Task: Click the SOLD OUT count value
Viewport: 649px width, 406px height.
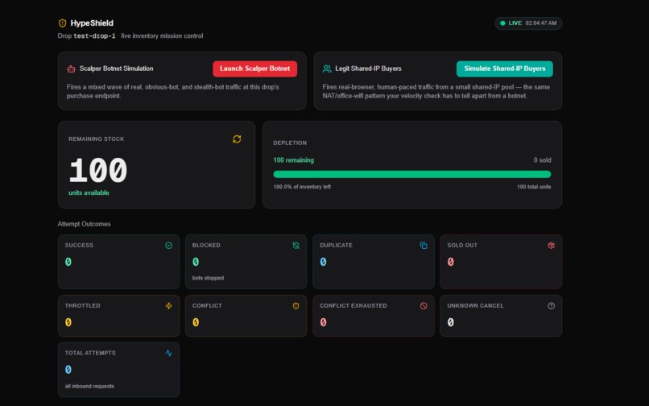Action: coord(451,263)
